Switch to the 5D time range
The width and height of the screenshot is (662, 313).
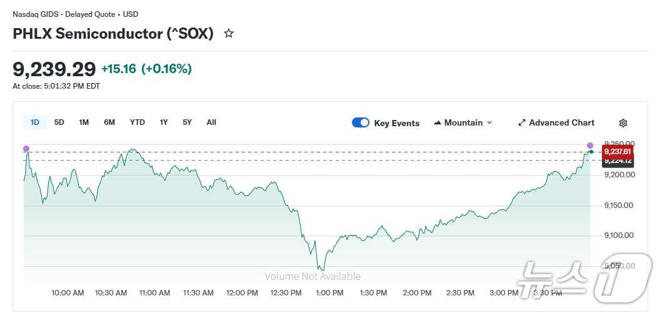click(59, 122)
